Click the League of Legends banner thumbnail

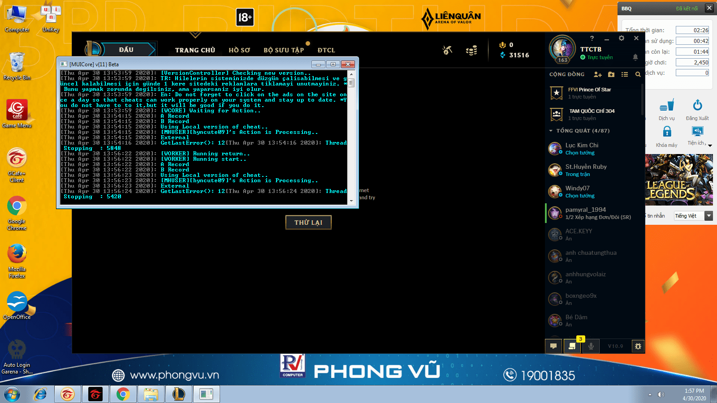679,180
